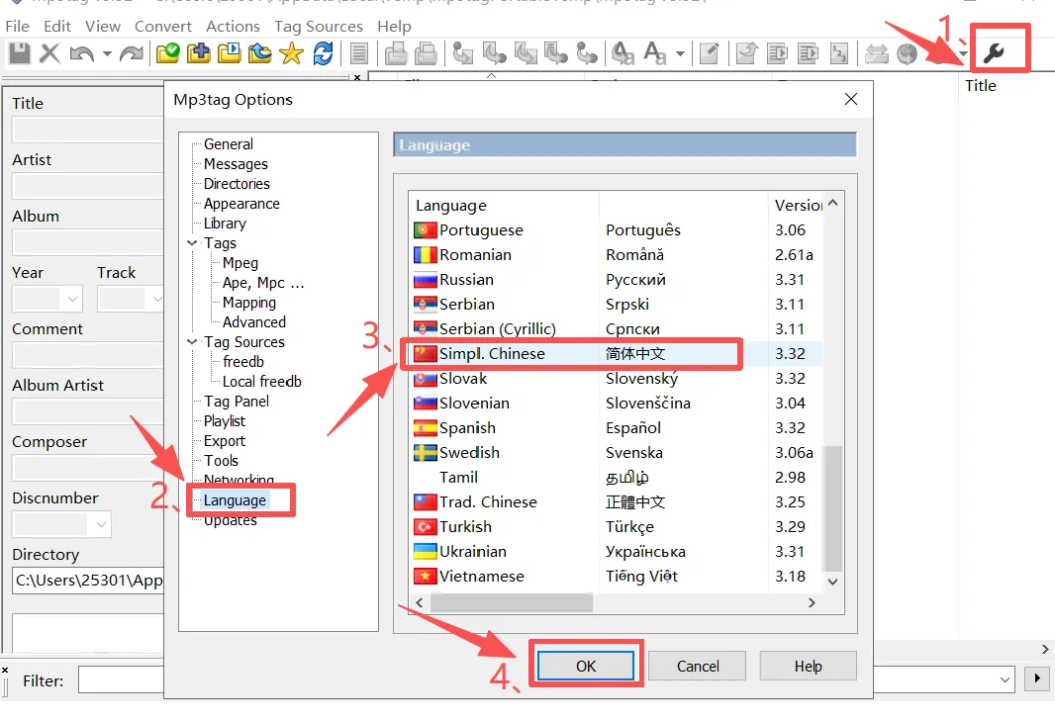Select Appearance in the options tree
The height and width of the screenshot is (721, 1055).
point(241,203)
